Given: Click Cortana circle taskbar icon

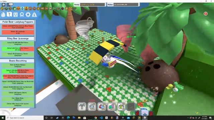Looking at the screenshot, I should click(x=46, y=118).
